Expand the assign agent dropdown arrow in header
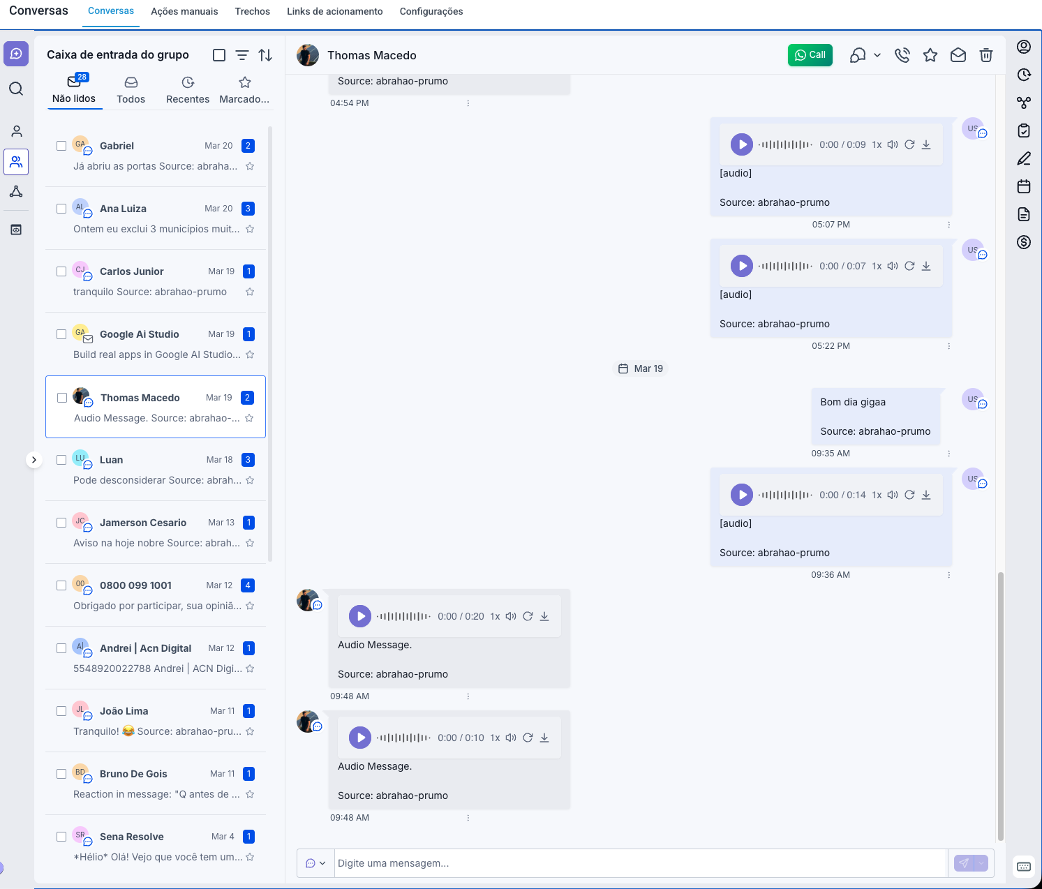1042x889 pixels. 877,55
